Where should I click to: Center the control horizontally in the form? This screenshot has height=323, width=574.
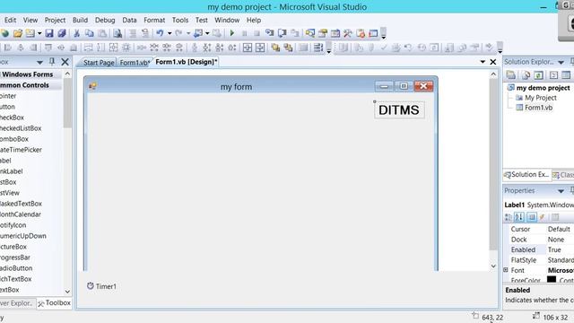pyautogui.click(x=248, y=48)
